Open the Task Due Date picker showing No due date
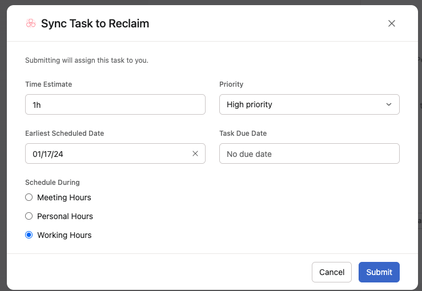 [310, 153]
